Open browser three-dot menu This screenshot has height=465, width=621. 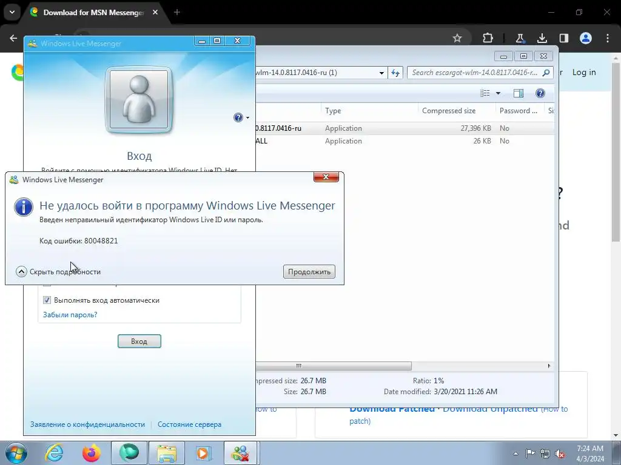[x=608, y=38]
